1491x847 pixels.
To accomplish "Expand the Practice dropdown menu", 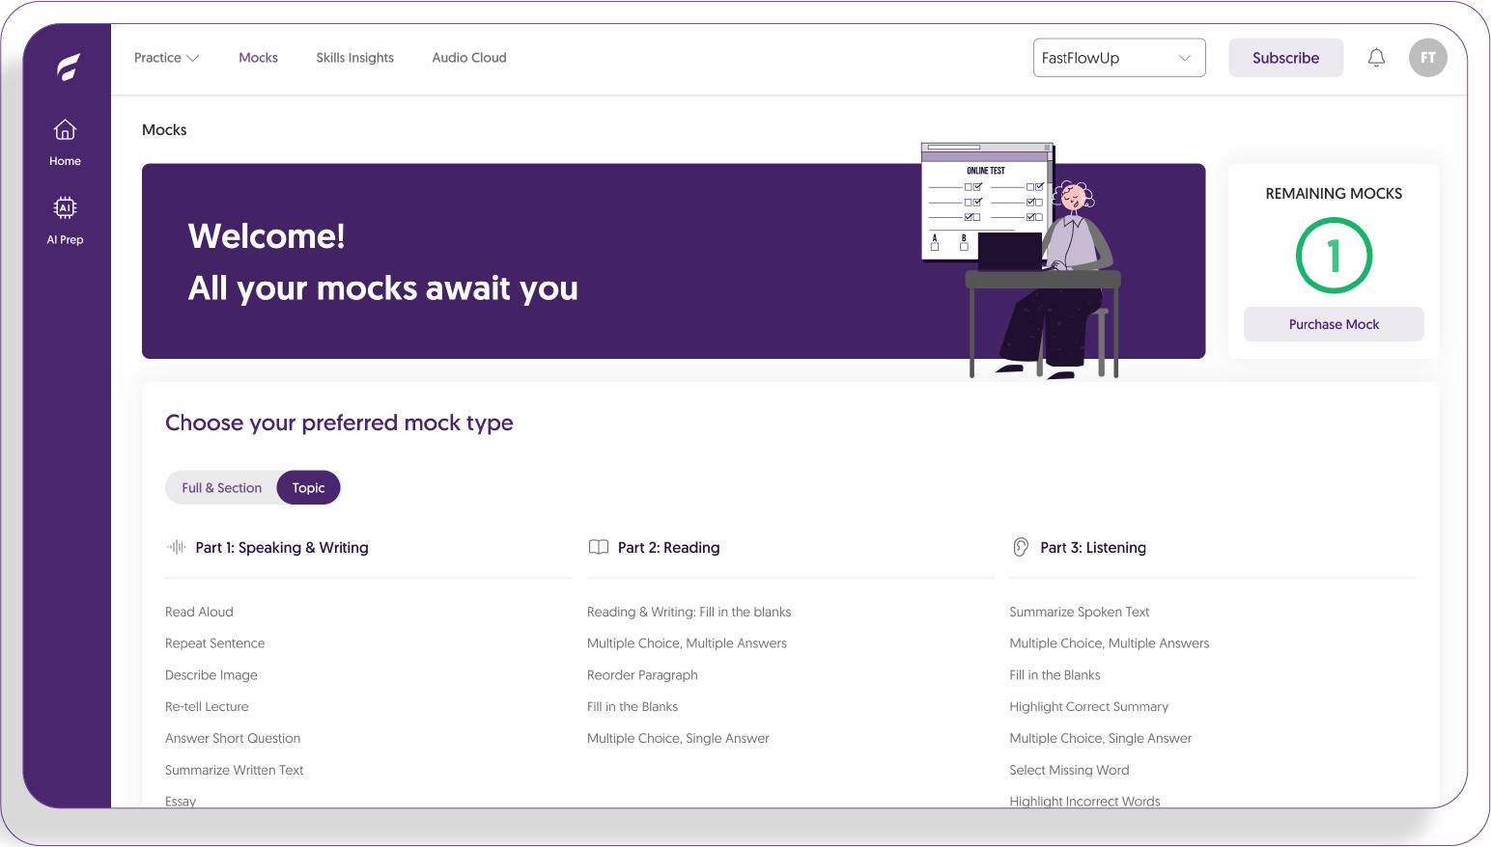I will [x=166, y=58].
